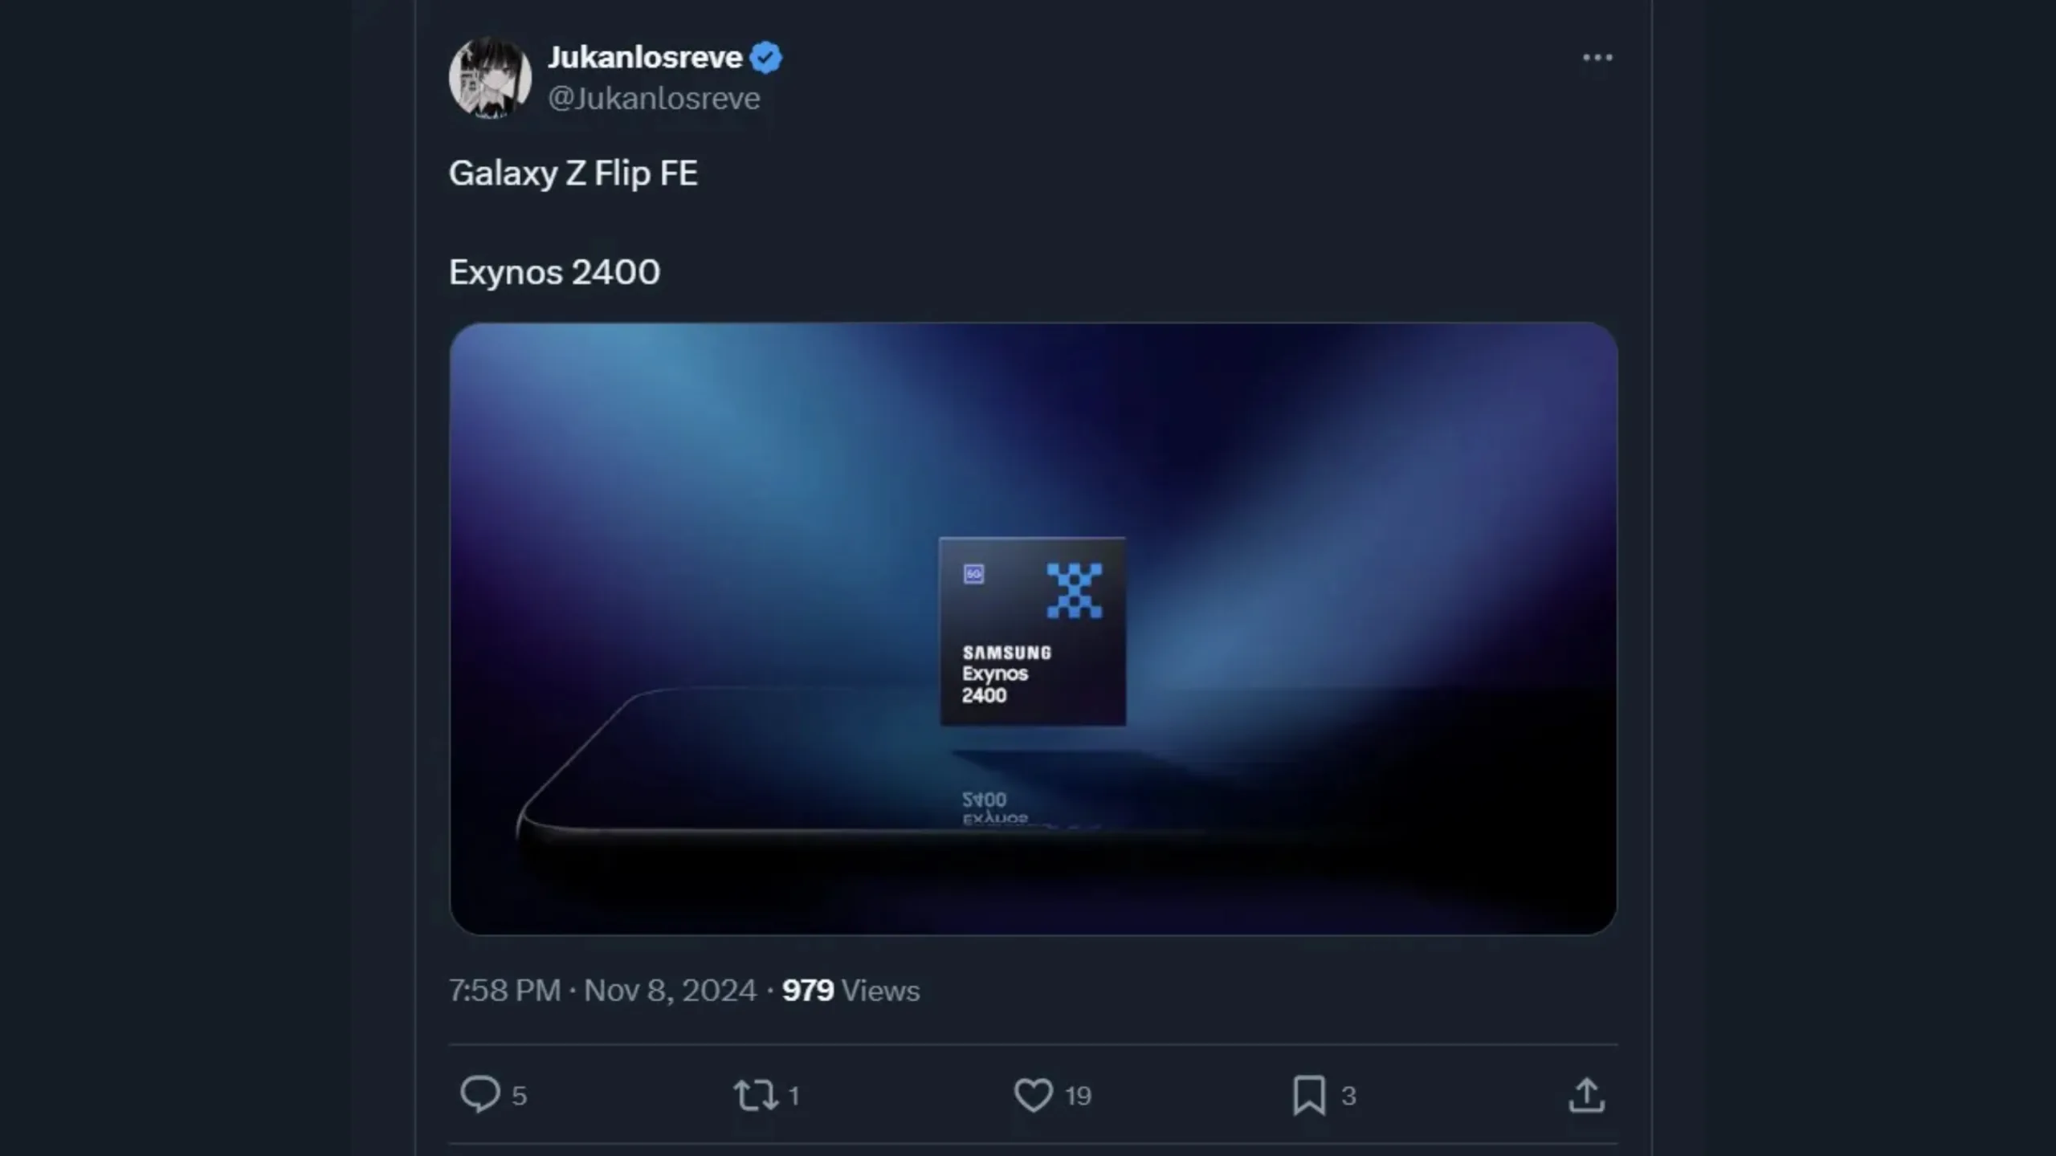View the 979 Views analytics

tap(851, 991)
